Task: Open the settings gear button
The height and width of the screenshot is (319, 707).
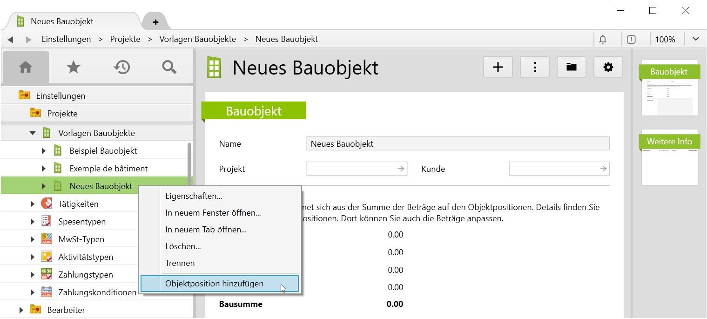Action: point(608,67)
